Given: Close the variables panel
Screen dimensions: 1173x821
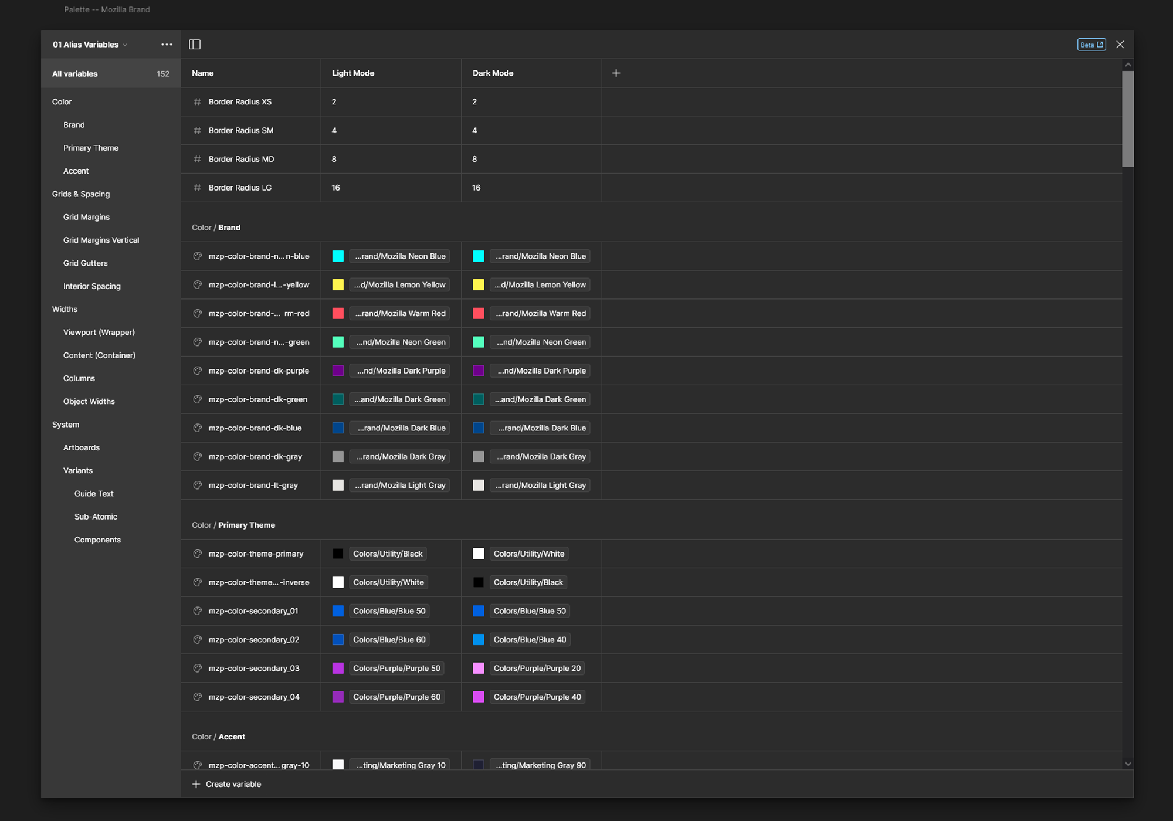Looking at the screenshot, I should [1120, 45].
